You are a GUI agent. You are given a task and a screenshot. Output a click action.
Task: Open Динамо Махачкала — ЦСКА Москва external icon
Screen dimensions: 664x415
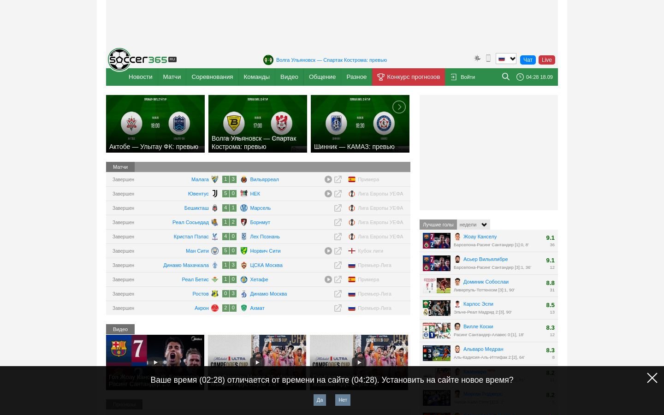point(338,265)
